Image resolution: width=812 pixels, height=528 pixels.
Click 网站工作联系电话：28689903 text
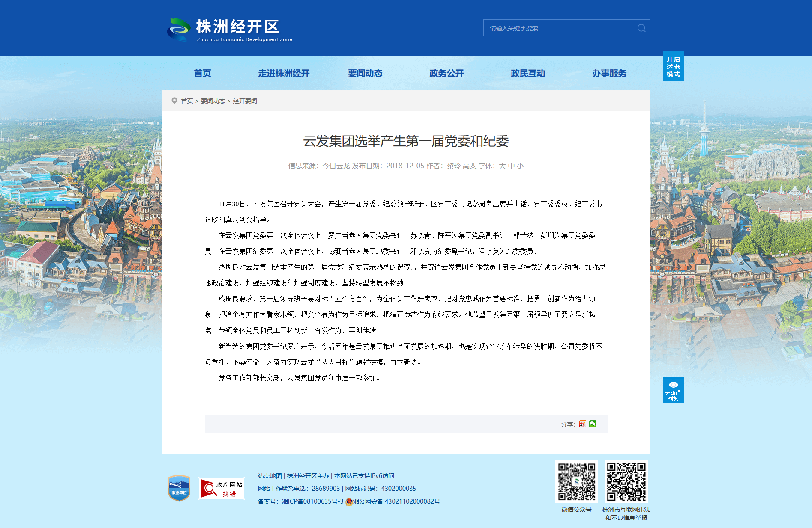(x=299, y=489)
